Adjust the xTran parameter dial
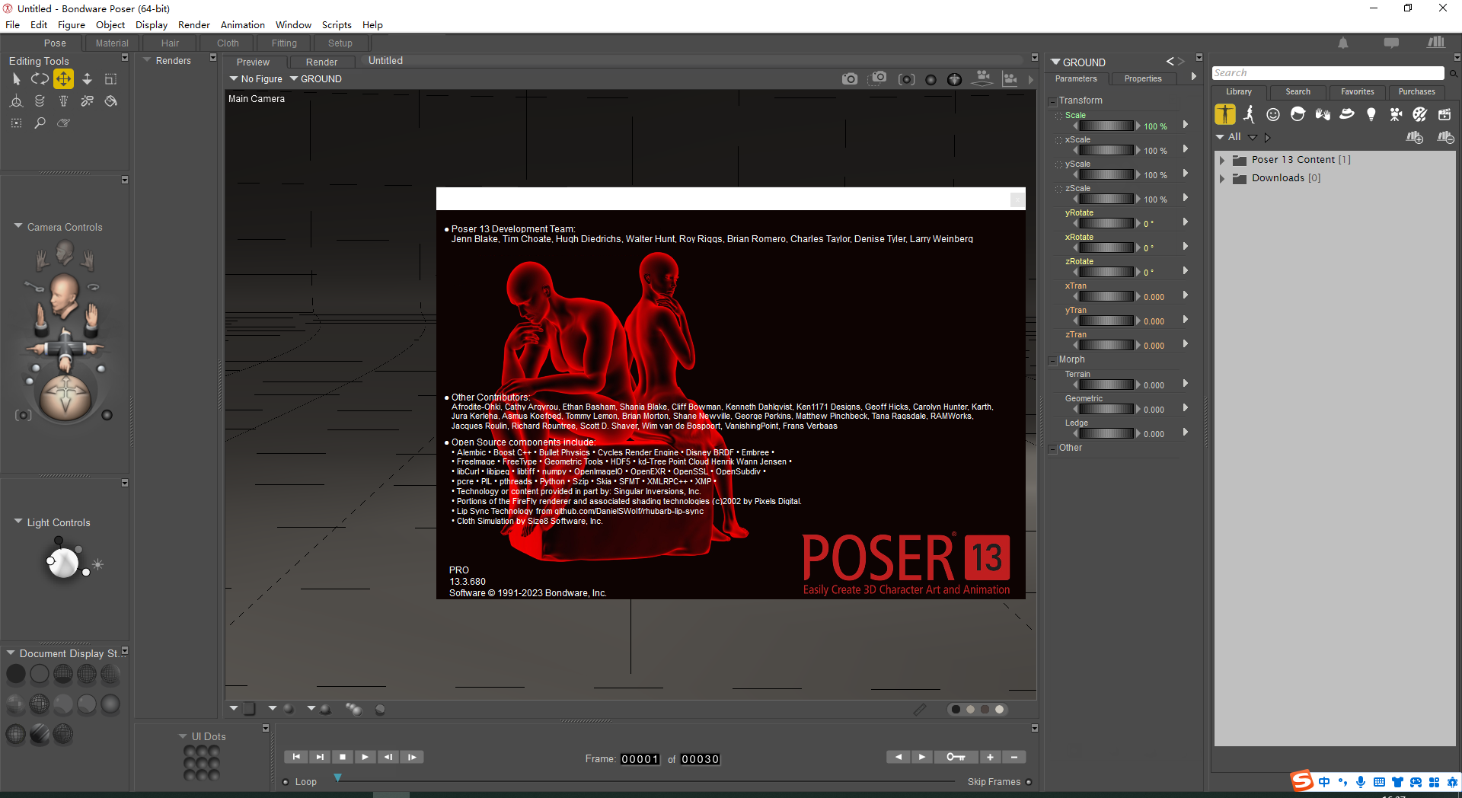 [x=1106, y=297]
